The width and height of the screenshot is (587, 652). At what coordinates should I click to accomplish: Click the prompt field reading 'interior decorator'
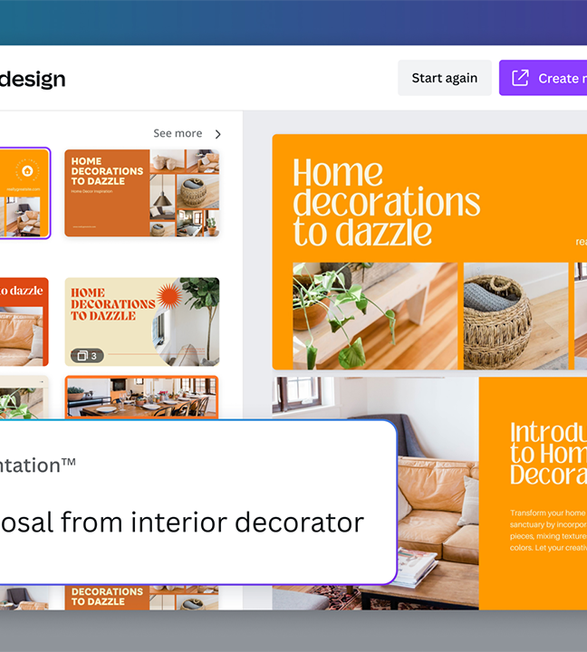197,503
